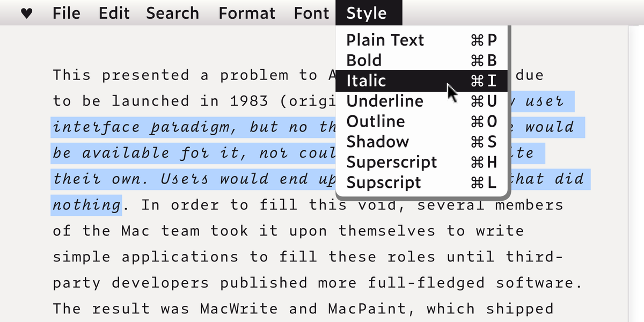644x322 pixels.
Task: Place cursor on "1983" in the paragraph
Action: click(x=248, y=101)
